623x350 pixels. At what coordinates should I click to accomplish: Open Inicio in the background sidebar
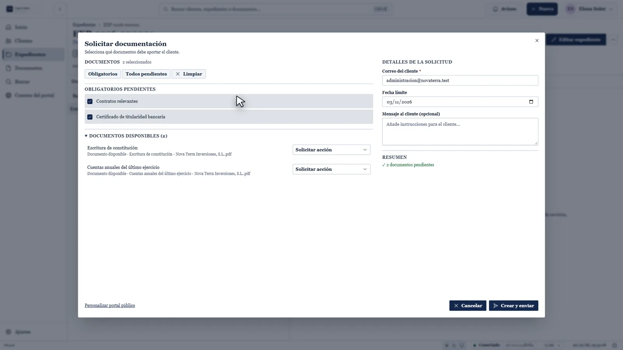tap(33, 27)
